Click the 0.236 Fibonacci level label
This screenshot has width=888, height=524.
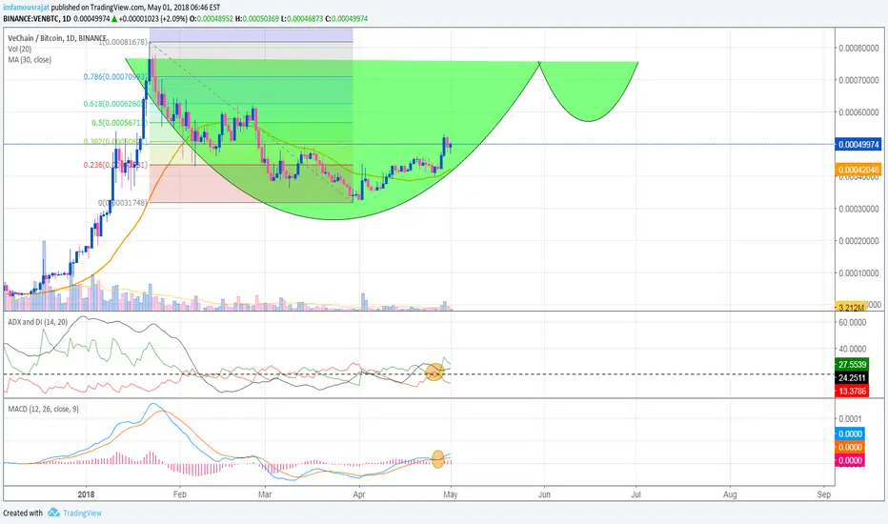click(115, 165)
